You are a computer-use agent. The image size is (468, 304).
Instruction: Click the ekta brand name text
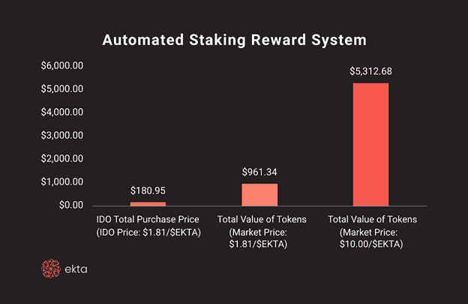(76, 269)
